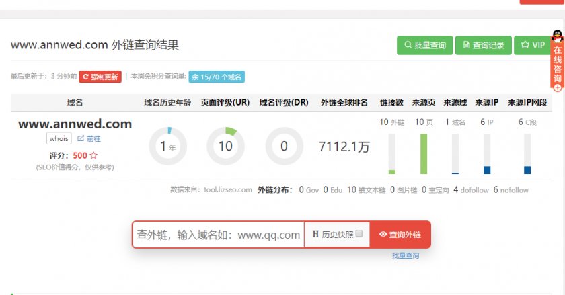
Task: Click the H history snapshot icon
Action: tap(315, 235)
